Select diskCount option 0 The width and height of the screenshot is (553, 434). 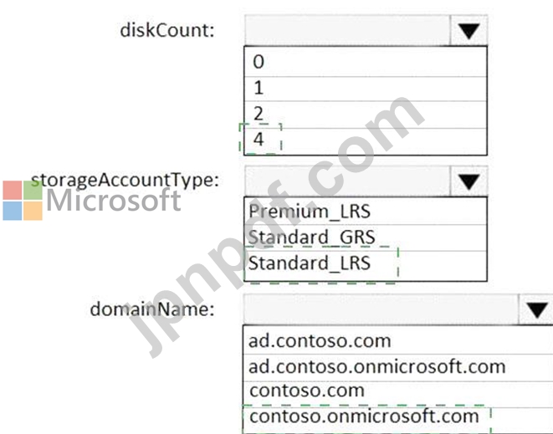pos(366,62)
